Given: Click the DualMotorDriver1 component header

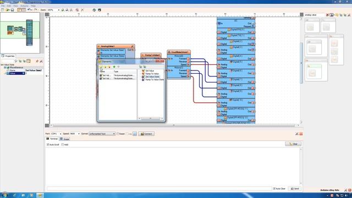Looking at the screenshot, I should click(x=179, y=52).
